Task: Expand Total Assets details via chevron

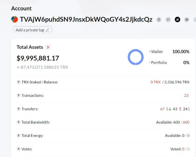Action: click(x=48, y=47)
